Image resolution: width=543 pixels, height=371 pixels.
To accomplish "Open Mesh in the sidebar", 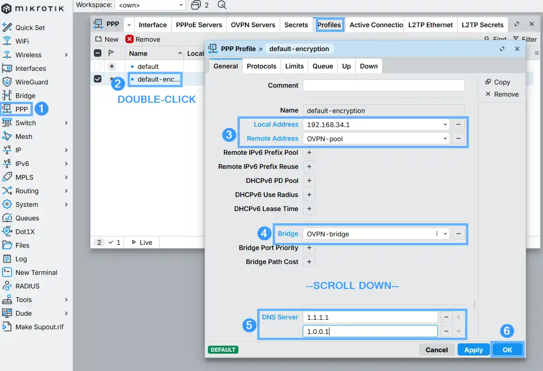I will [23, 136].
